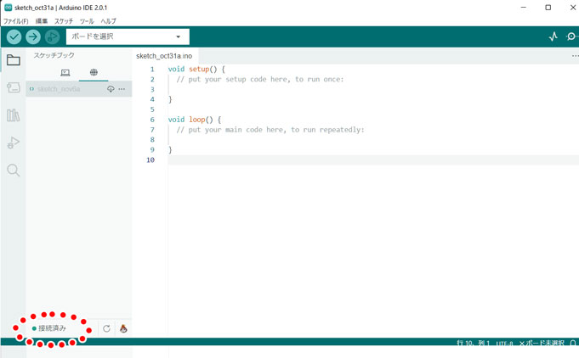Viewport: 579px width, 358px height.
Task: Open the editor tab overflow menu
Action: (x=575, y=56)
